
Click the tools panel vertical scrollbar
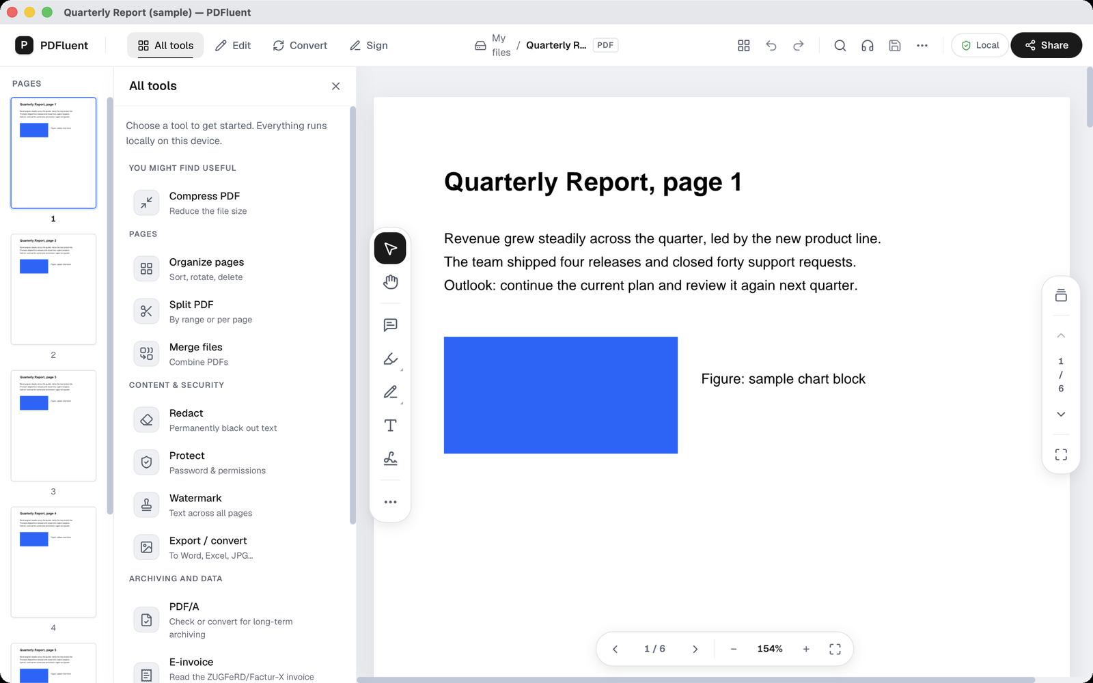[352, 315]
